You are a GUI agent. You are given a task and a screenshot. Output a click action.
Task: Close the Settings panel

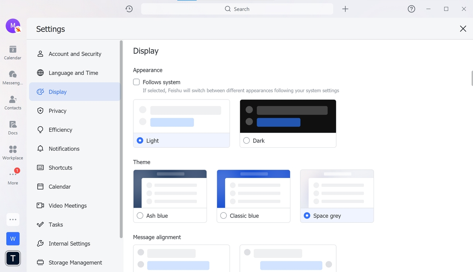click(463, 29)
